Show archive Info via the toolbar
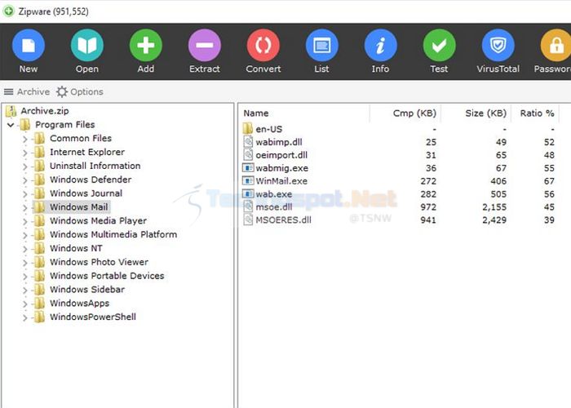Screen dimensions: 571x408 pos(381,46)
